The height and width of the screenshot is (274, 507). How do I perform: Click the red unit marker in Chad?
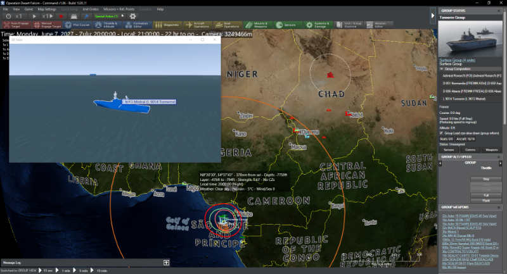[x=330, y=75]
